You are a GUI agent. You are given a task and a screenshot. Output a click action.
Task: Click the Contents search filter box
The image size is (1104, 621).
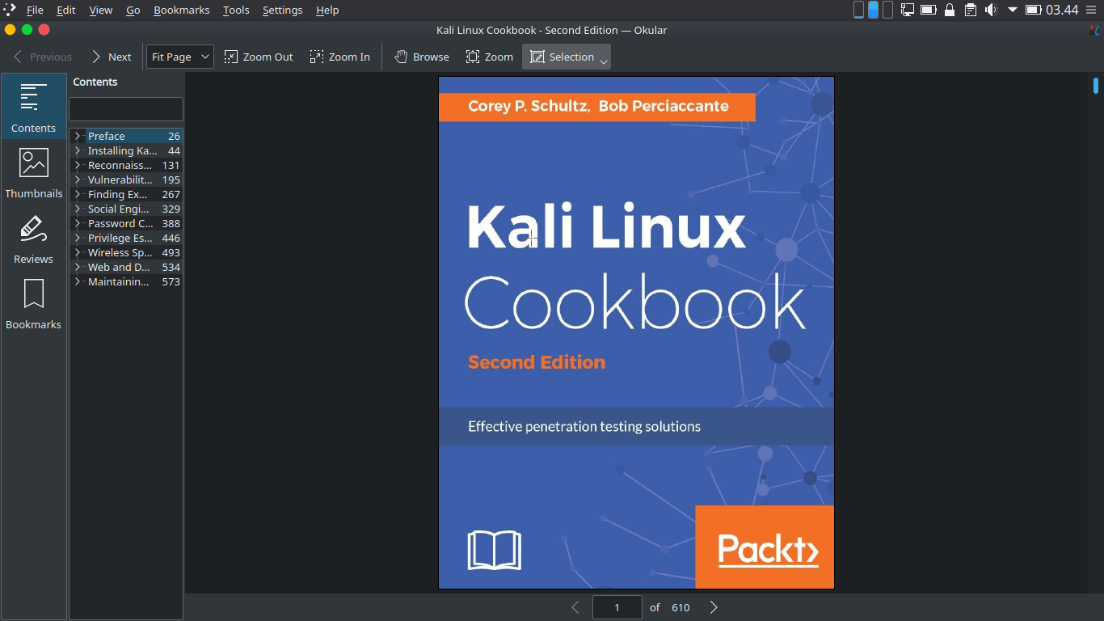(126, 109)
